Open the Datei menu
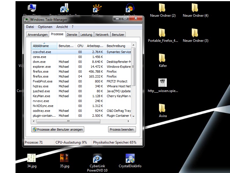Screen dimensions: 230x173 point(30,27)
